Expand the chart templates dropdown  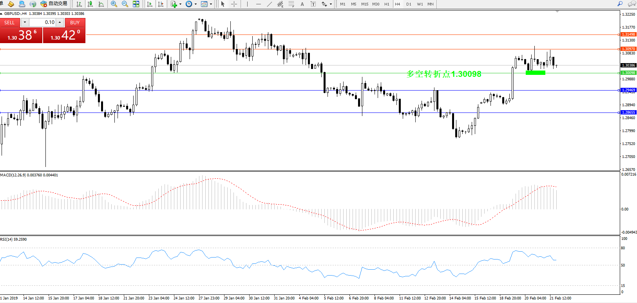coord(206,4)
